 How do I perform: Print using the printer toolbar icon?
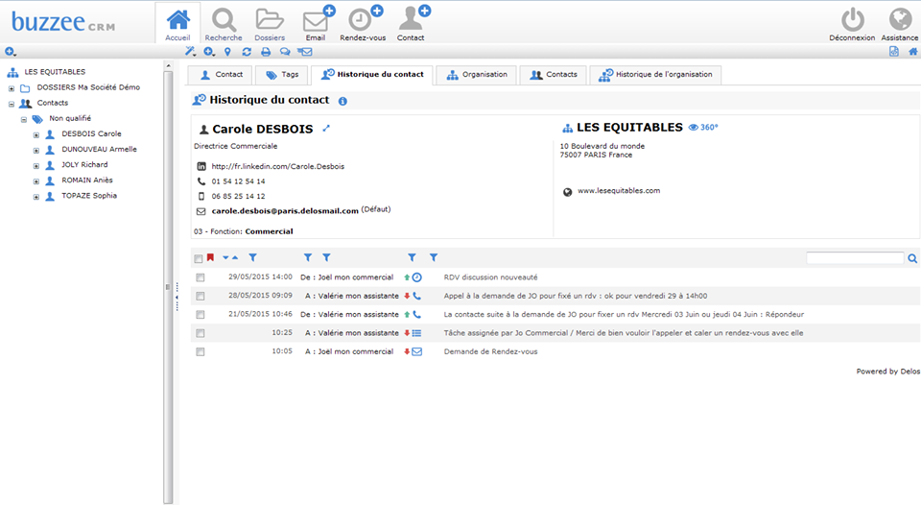coord(266,52)
